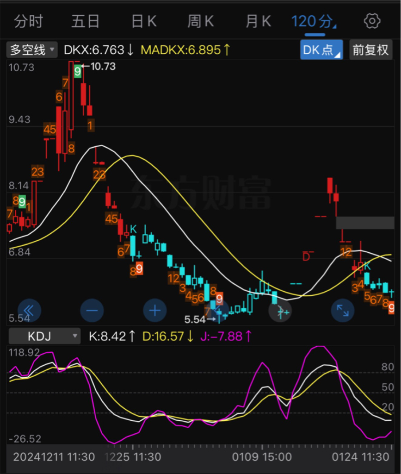Tap the 0109 15:00 date label
401x474 pixels.
tap(262, 457)
